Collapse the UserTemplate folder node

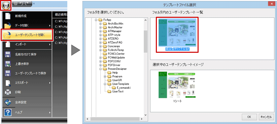[x=105, y=84]
